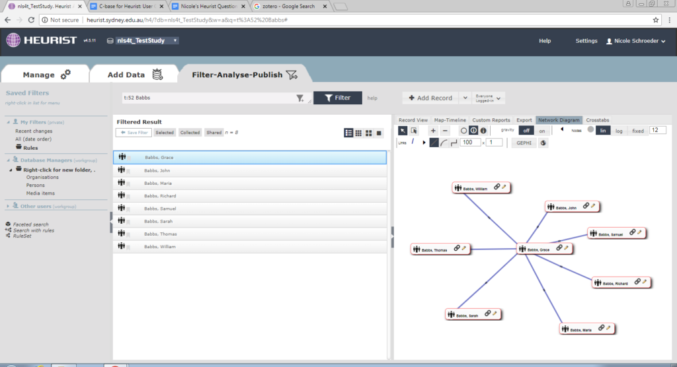The width and height of the screenshot is (677, 367).
Task: Switch to the Map-Timeline tab
Action: [450, 120]
